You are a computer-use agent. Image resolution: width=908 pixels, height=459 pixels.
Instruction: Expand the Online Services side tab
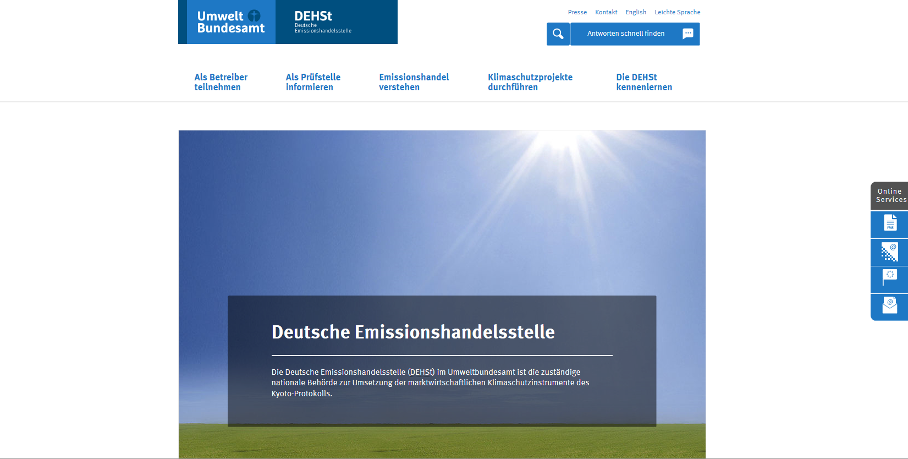click(x=890, y=195)
